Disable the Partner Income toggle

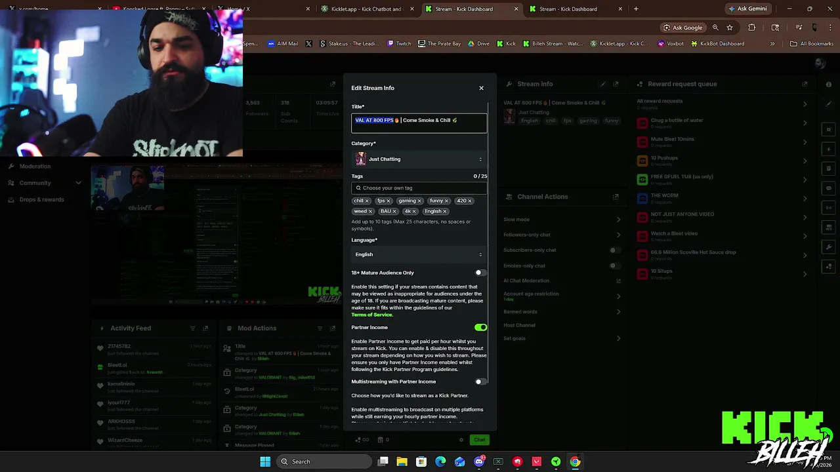coord(481,327)
